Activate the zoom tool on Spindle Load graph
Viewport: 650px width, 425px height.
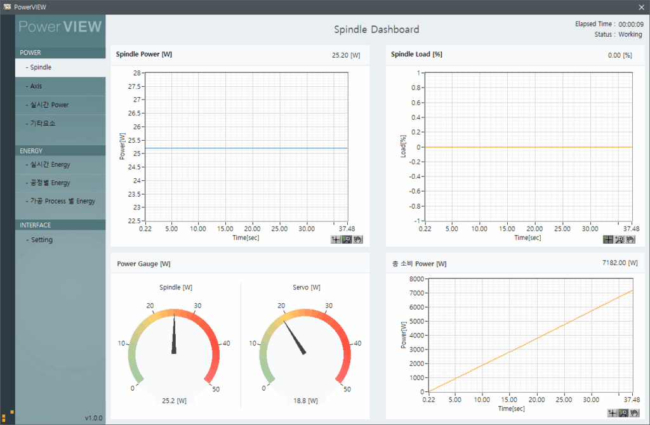pyautogui.click(x=619, y=240)
